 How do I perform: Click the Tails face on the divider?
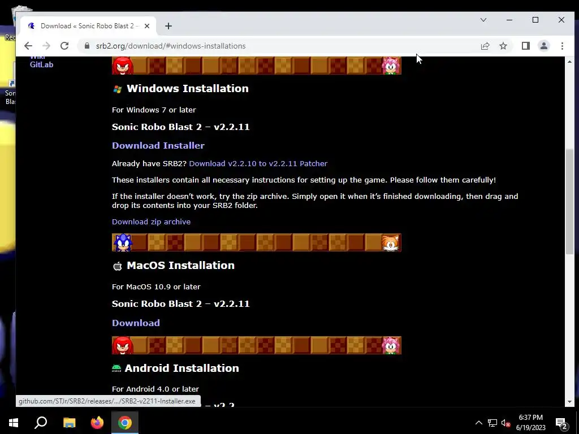point(391,242)
